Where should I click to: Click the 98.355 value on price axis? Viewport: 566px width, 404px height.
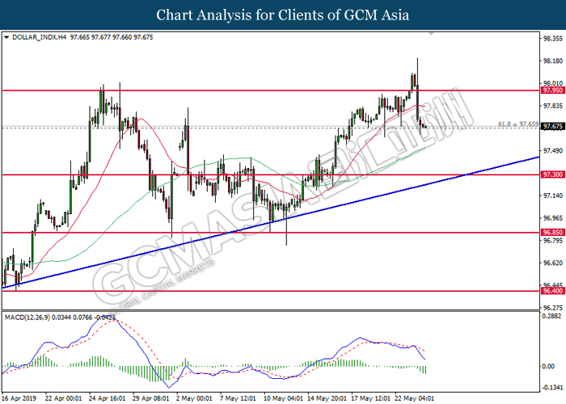pyautogui.click(x=552, y=38)
